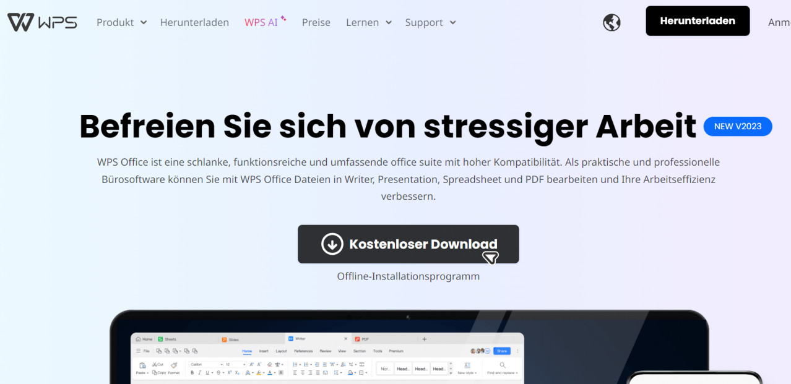Click the globe language selector icon
This screenshot has width=791, height=384.
pyautogui.click(x=612, y=22)
